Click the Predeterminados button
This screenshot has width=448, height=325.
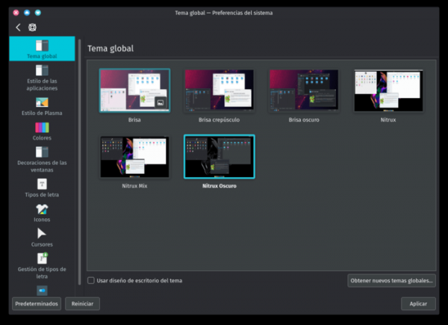[x=37, y=304]
